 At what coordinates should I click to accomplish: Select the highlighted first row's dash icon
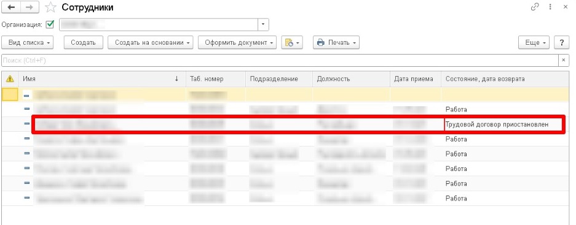pos(27,96)
